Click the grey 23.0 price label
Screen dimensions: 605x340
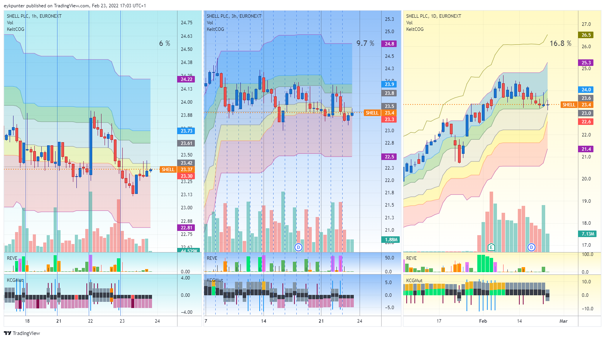(586, 113)
